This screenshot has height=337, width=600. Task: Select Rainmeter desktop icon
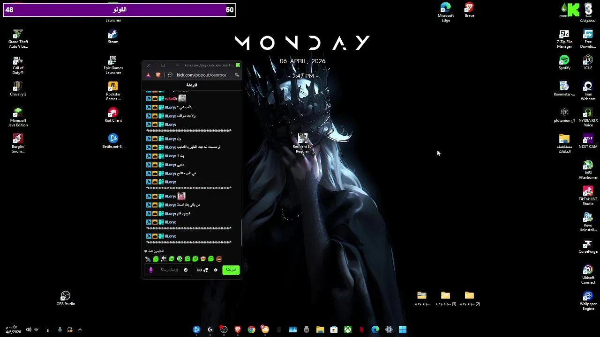pyautogui.click(x=564, y=88)
